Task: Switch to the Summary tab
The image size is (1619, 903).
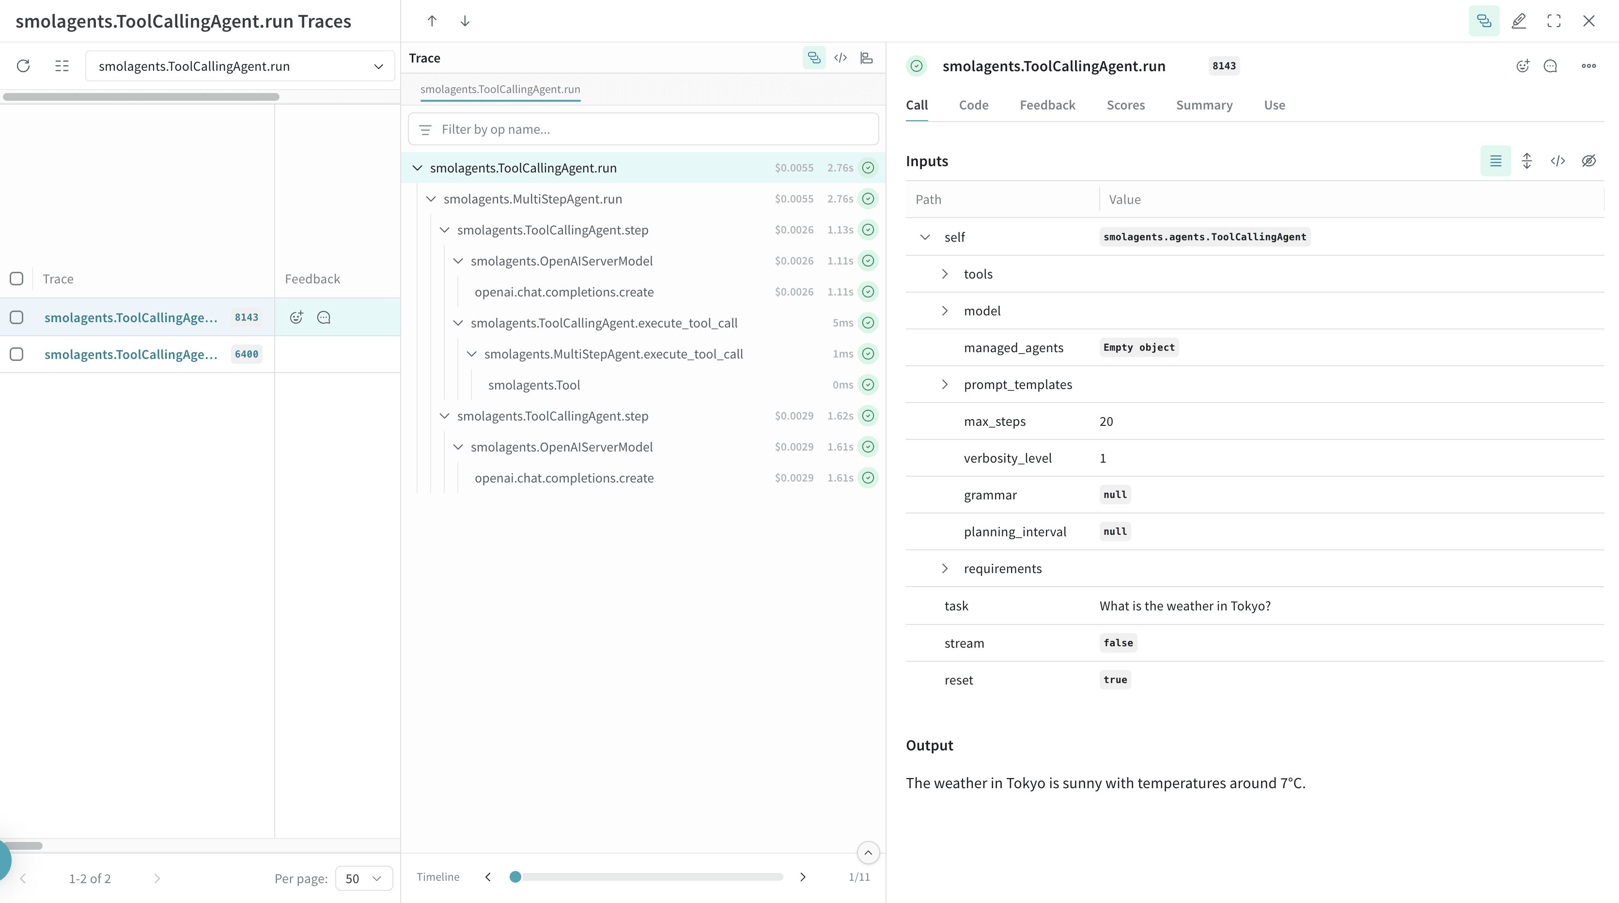Action: [x=1204, y=105]
